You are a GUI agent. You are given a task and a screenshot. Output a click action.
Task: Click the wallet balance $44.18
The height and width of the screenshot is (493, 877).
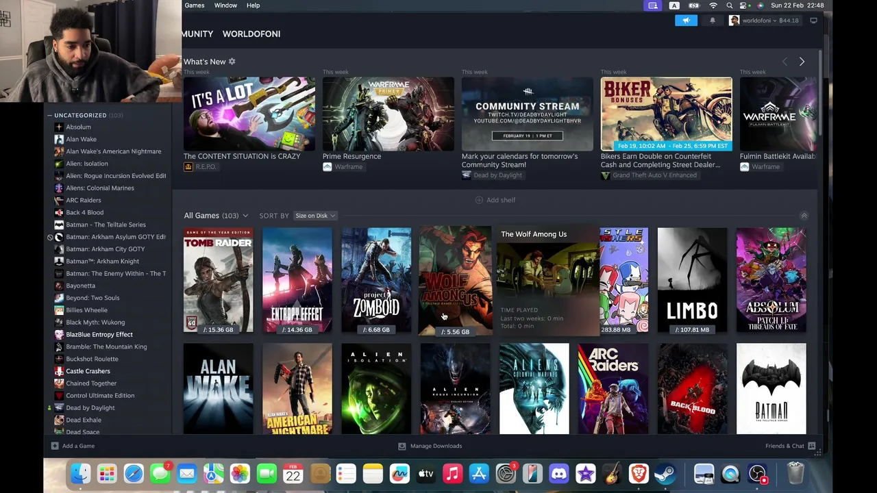(788, 21)
